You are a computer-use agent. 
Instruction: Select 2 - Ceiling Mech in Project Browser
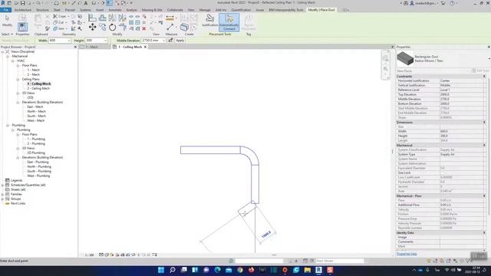coord(38,88)
